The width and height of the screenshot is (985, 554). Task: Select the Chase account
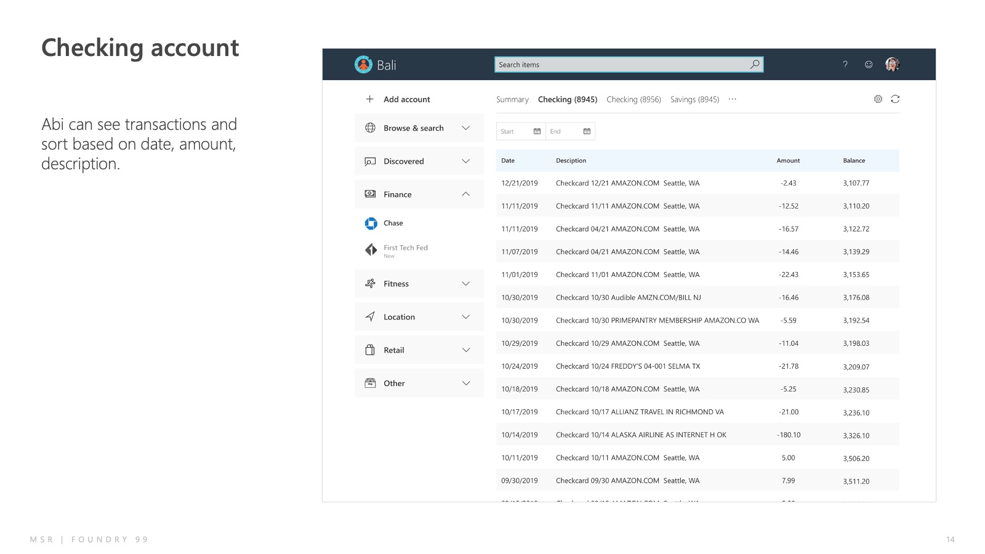coord(393,223)
